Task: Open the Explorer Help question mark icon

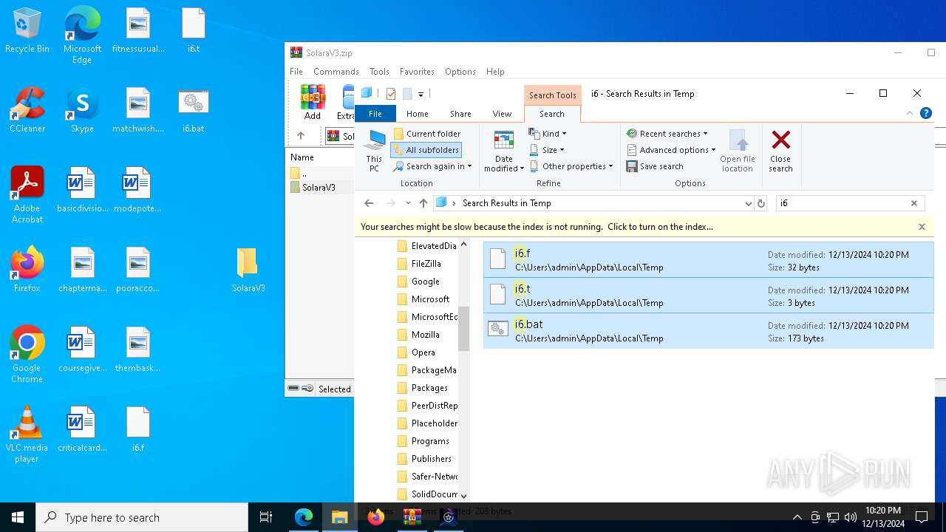Action: click(x=926, y=113)
